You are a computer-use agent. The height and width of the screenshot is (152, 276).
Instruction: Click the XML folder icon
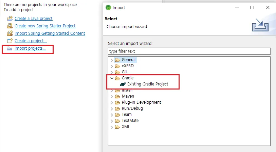[x=117, y=127]
